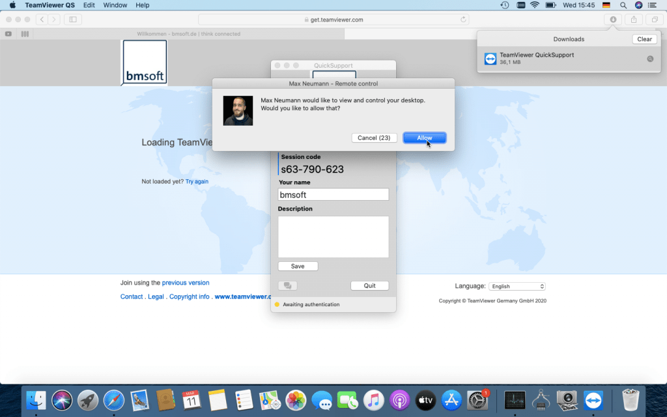This screenshot has height=417, width=667.
Task: Open Calendar icon in Dock
Action: (192, 401)
